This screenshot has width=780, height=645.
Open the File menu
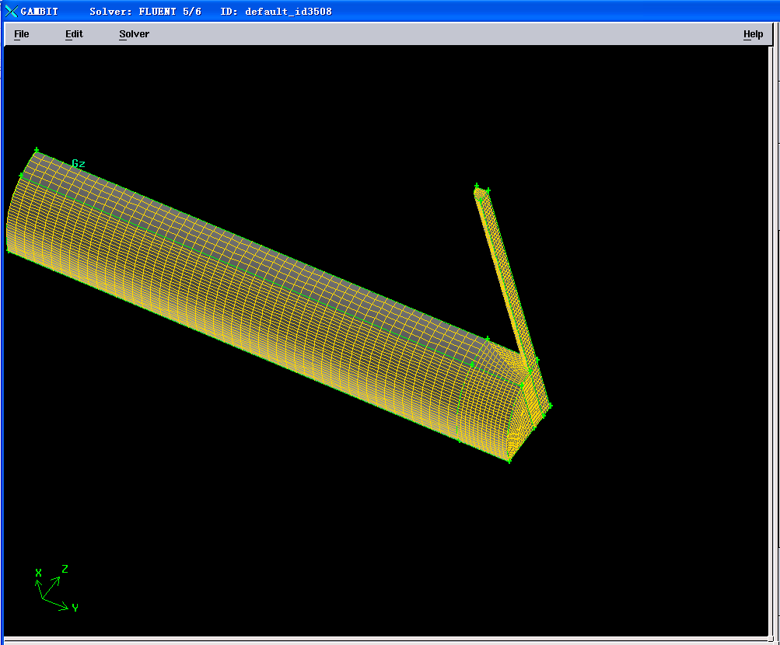click(21, 34)
